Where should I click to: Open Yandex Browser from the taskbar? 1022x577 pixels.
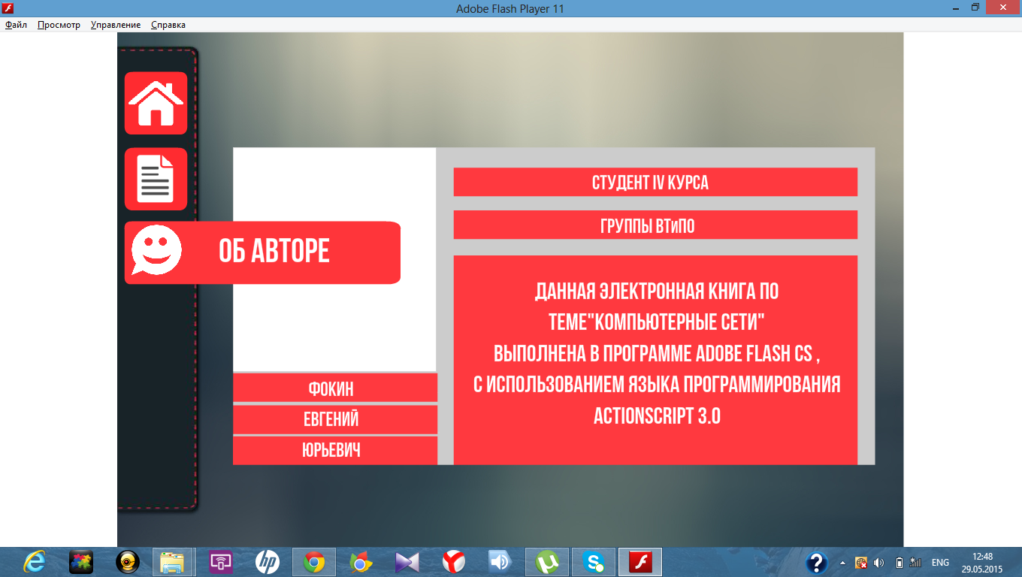(x=453, y=561)
